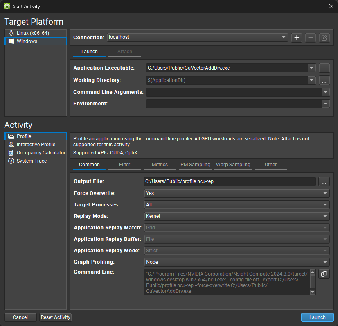Viewport: 338px width, 326px height.
Task: Browse for a different Output File
Action: [324, 181]
